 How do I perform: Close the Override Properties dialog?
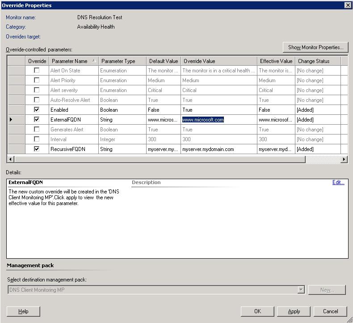coord(348,5)
